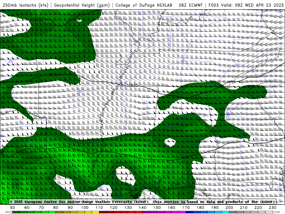Click the 'Geopotential Height (gpm)' title text
Viewport: 285px width, 214px height.
82,5
